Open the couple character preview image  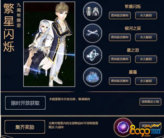pyautogui.click(x=49, y=44)
